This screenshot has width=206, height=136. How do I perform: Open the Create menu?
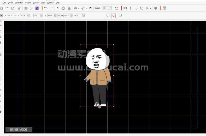10,3
